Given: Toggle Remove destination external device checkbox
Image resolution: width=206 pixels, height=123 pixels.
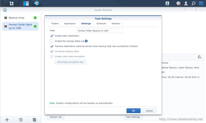Looking at the screenshot, I should pos(52,46).
